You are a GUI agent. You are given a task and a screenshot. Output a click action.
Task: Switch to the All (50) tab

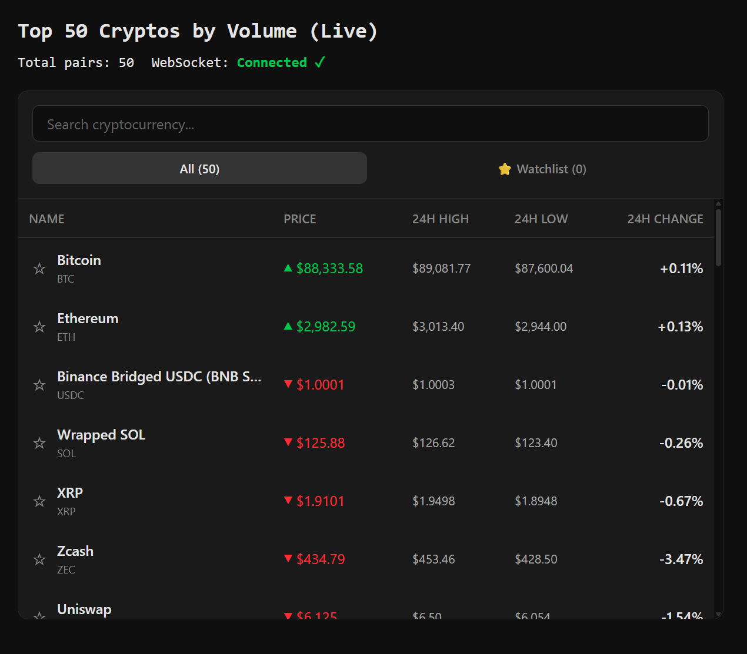(199, 168)
